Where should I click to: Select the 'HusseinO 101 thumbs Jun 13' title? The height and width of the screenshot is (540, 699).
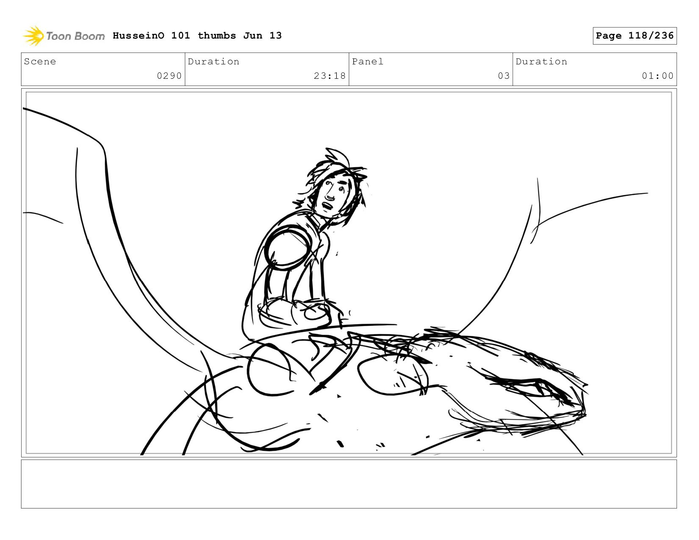point(197,36)
